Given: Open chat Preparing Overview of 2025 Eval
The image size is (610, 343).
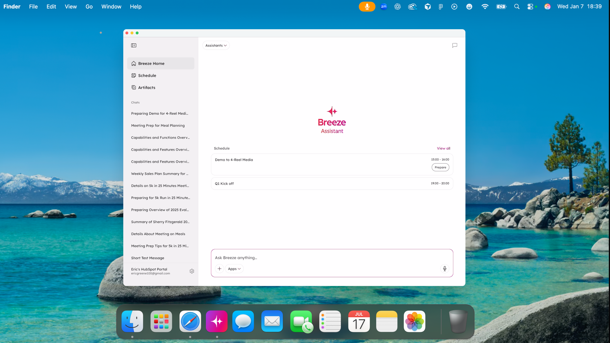Looking at the screenshot, I should pos(161,210).
